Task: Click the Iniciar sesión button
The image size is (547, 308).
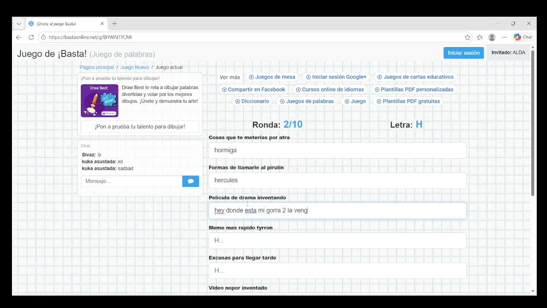Action: pos(464,53)
